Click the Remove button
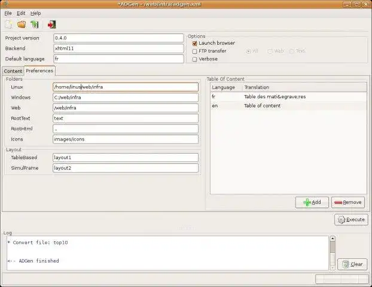 (x=348, y=202)
